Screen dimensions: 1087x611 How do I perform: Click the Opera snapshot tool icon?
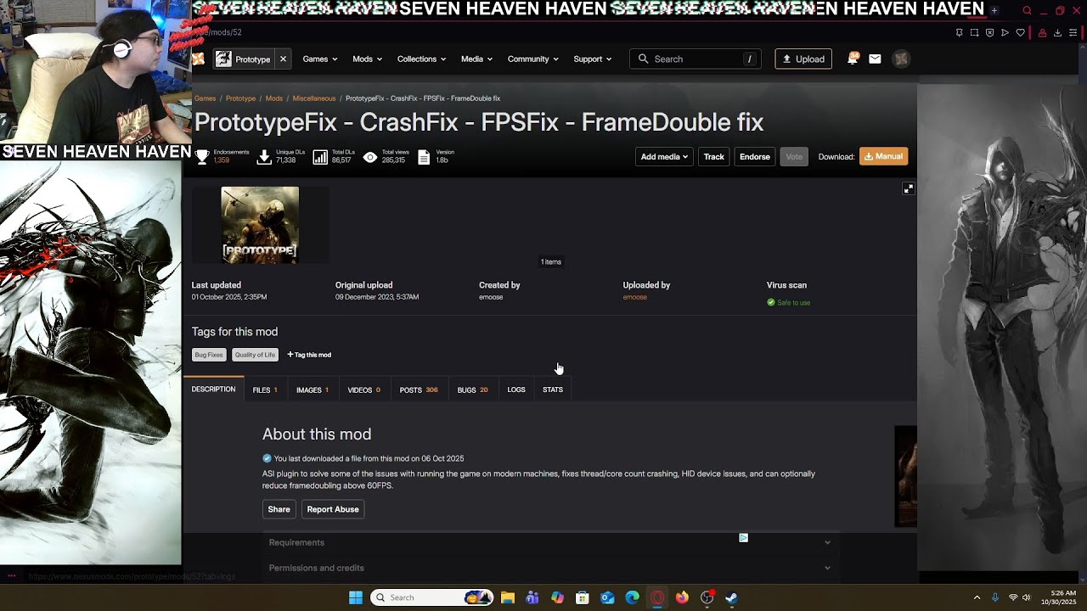[975, 32]
